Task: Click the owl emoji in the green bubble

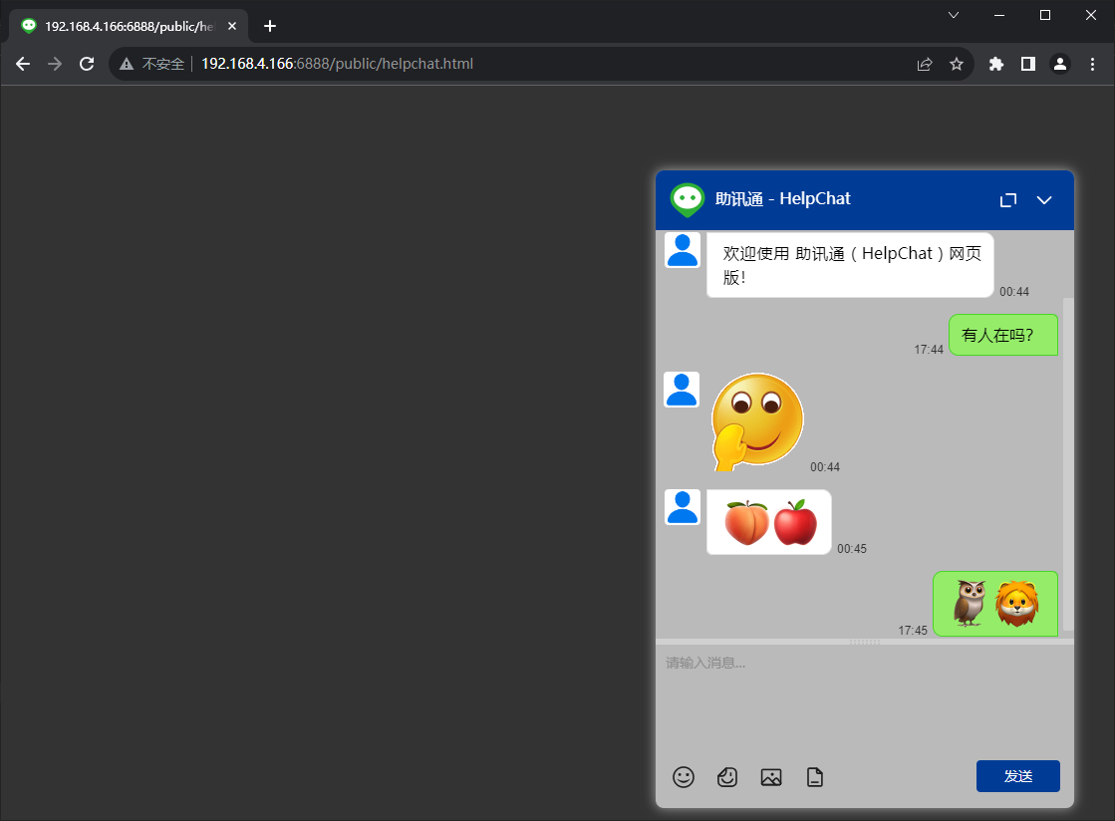Action: coord(970,604)
